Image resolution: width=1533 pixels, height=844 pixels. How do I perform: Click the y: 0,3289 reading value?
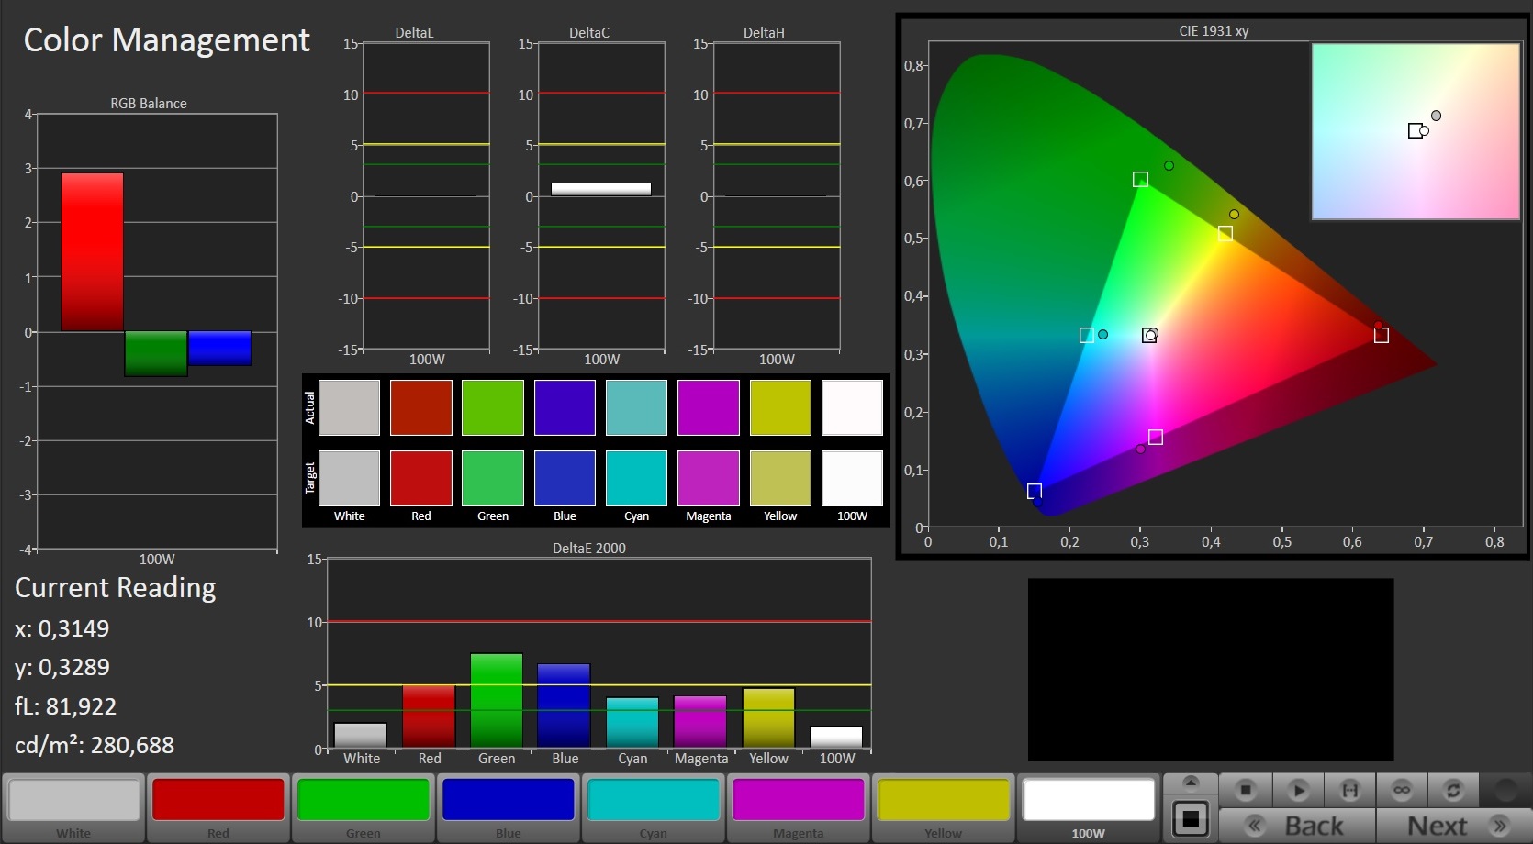coord(62,667)
